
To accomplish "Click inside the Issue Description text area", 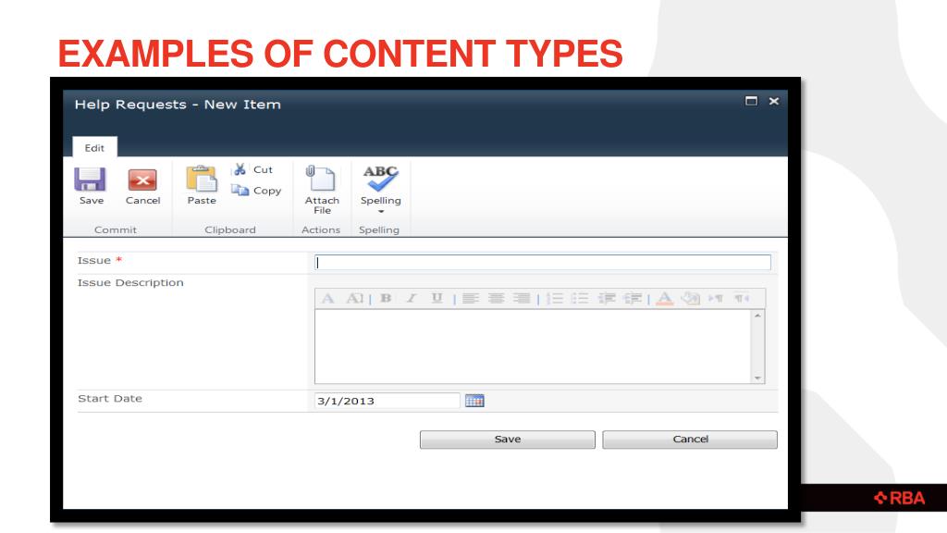I will click(532, 346).
